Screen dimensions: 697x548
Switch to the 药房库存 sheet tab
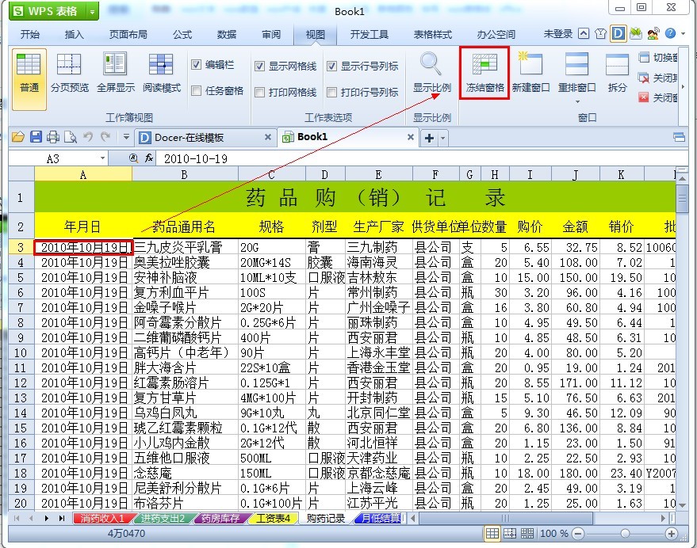220,518
